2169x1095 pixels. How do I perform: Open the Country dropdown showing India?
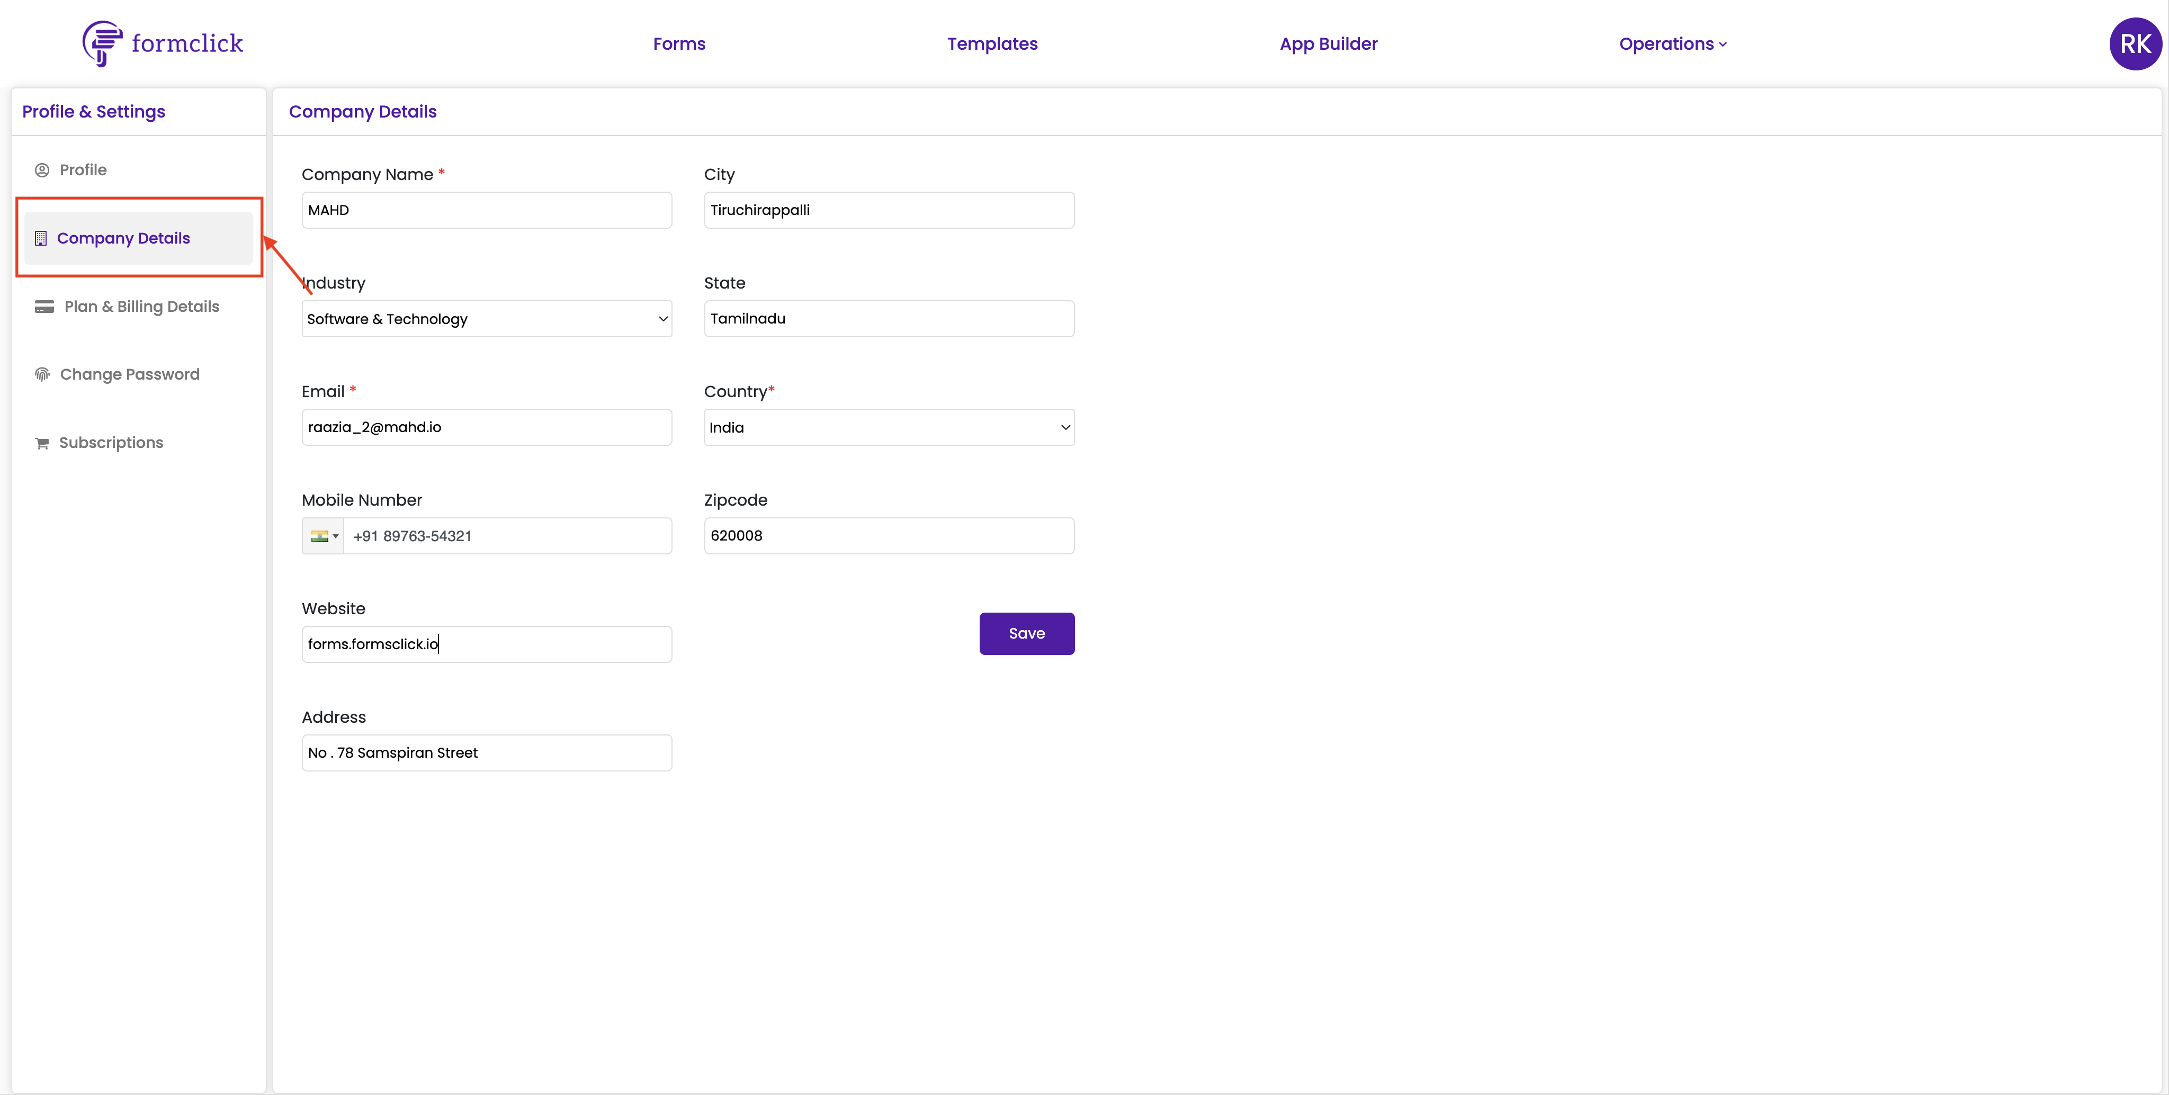[x=889, y=427]
